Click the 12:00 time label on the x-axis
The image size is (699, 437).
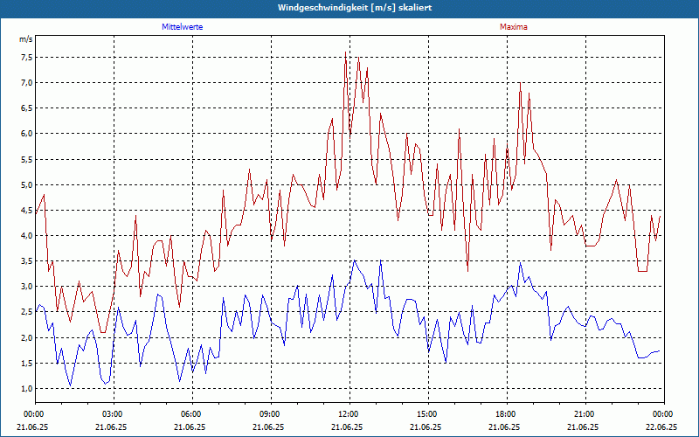pos(349,414)
